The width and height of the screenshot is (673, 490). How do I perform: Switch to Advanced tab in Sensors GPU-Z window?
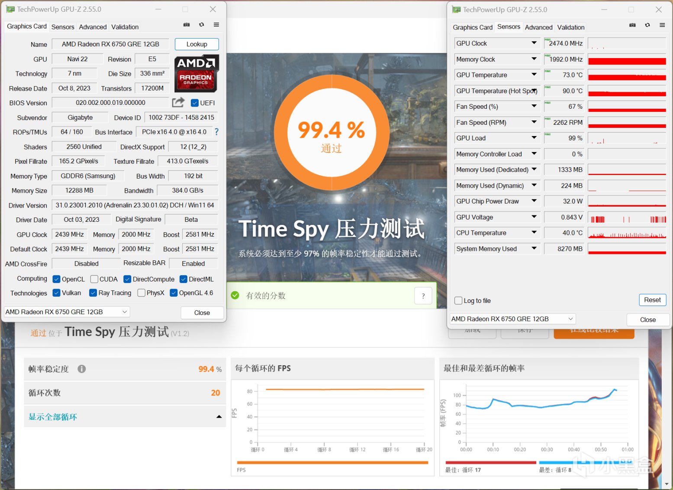coord(538,27)
